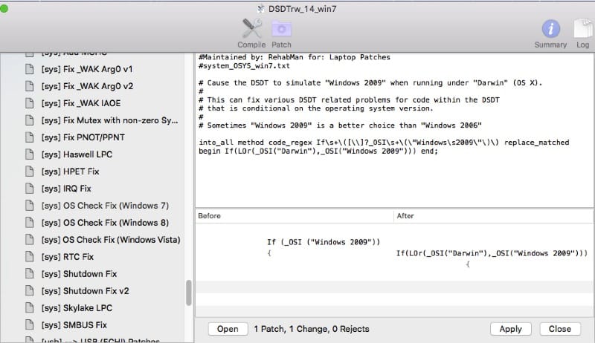595x343 pixels.
Task: Select the SMBUS Fix patch
Action: [x=74, y=324]
